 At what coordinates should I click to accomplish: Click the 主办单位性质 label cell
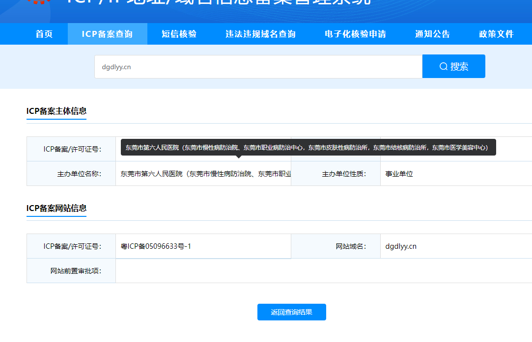[336, 174]
